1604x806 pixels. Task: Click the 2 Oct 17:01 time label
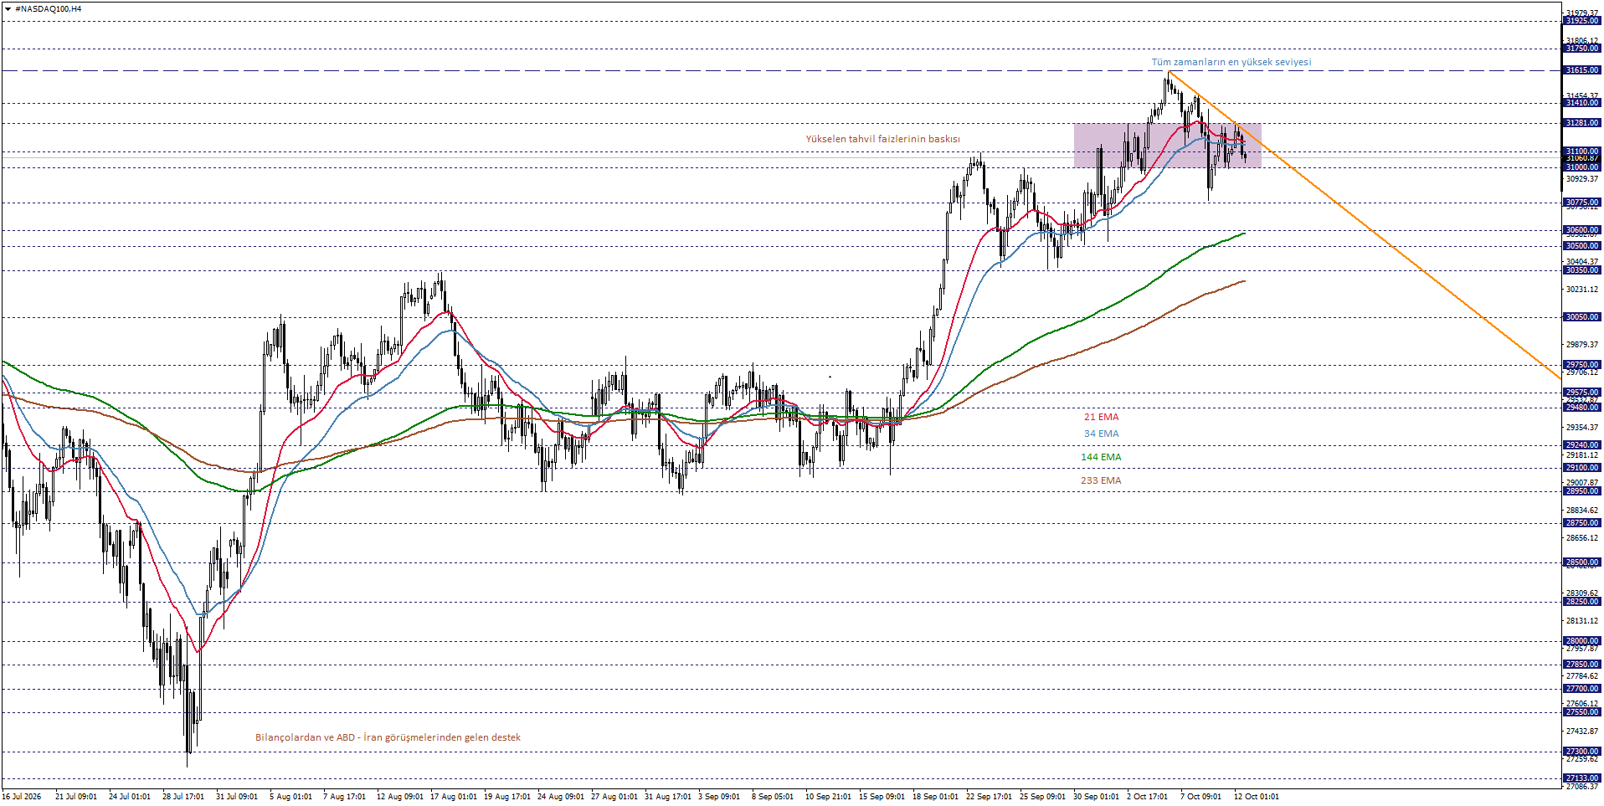1147,797
